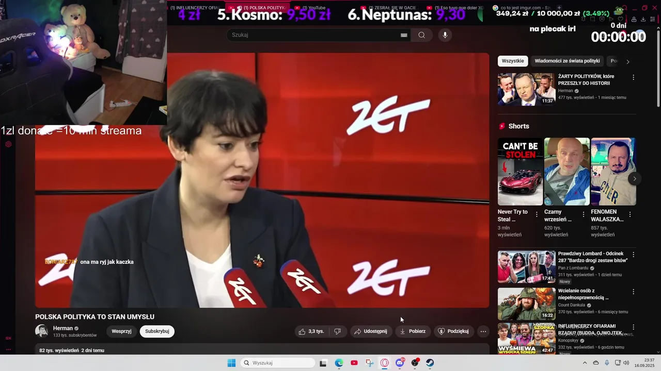The width and height of the screenshot is (661, 371).
Task: Open the volume control in the tray
Action: tap(626, 363)
